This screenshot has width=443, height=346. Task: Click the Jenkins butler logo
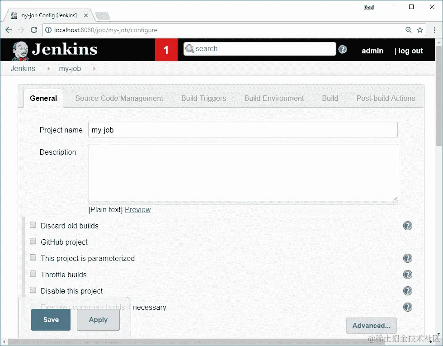[x=20, y=50]
